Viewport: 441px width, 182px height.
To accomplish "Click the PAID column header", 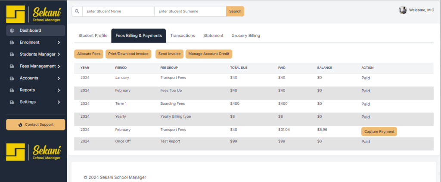I will coord(282,68).
